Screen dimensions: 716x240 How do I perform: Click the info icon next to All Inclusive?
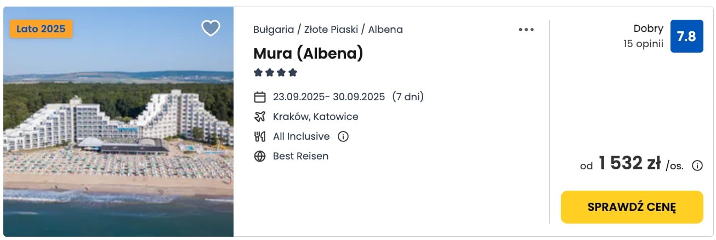coord(343,136)
